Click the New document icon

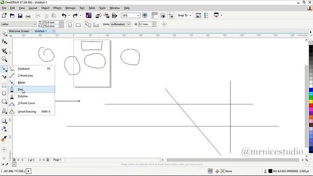click(x=4, y=15)
